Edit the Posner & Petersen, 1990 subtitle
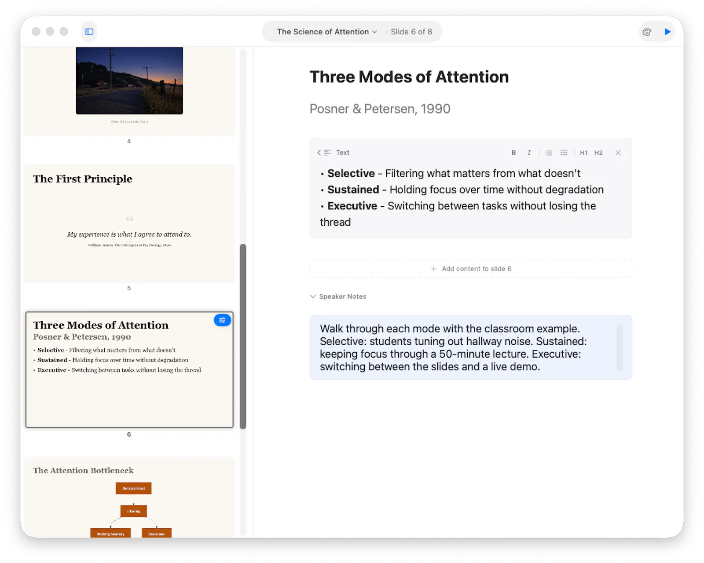 pos(380,109)
